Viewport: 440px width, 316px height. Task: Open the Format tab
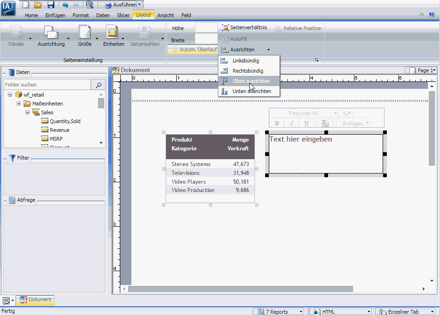[x=81, y=15]
